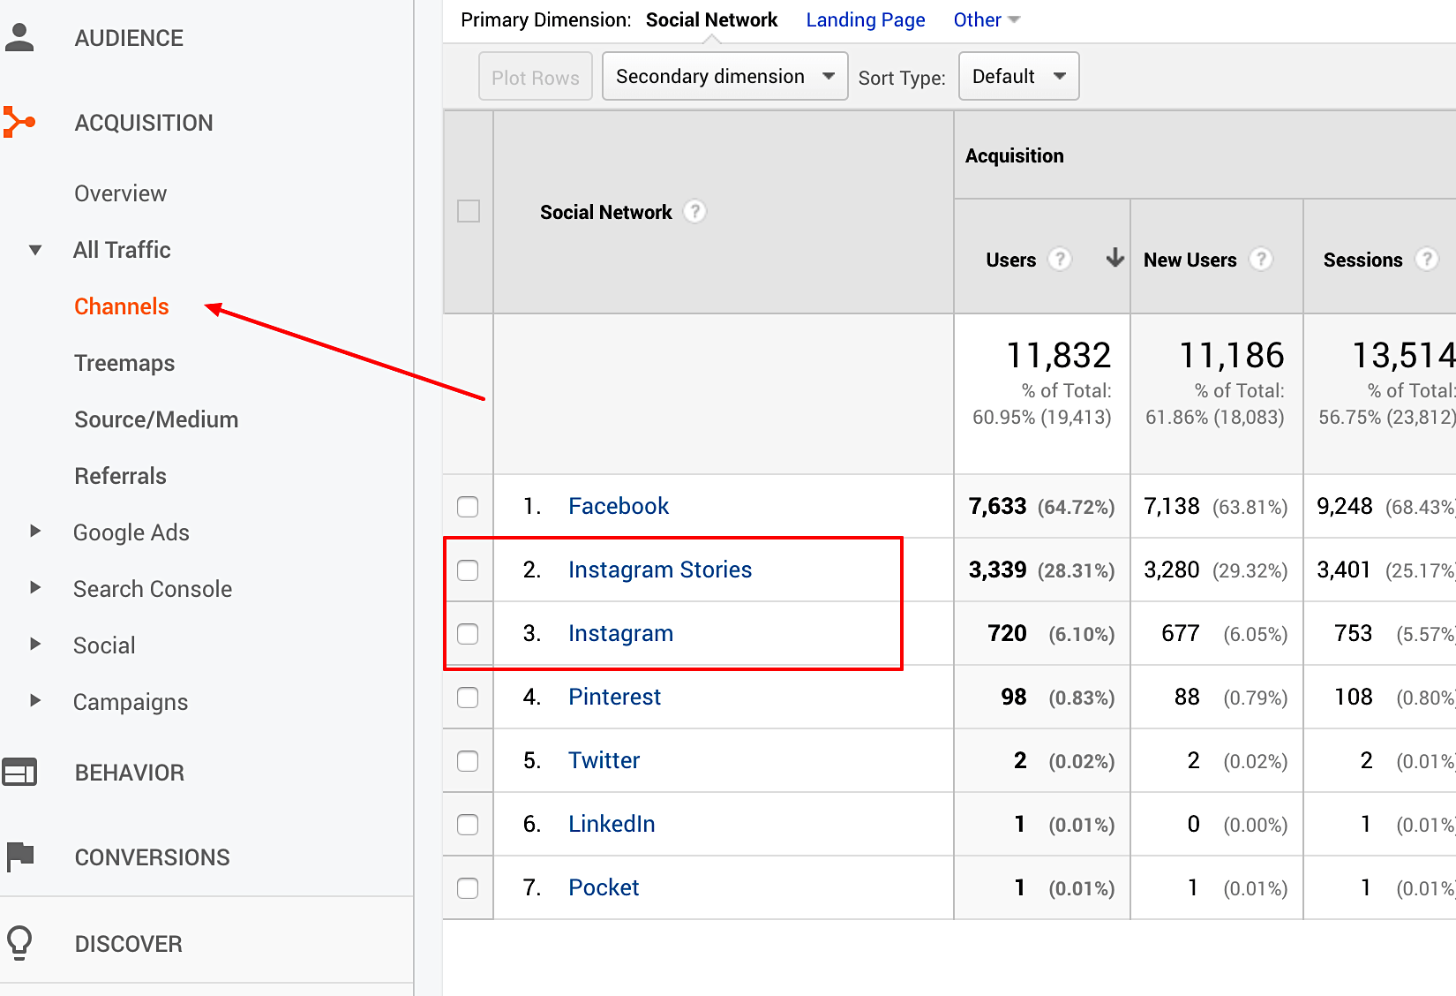
Task: Open help tooltip for Users column
Action: [x=1060, y=260]
